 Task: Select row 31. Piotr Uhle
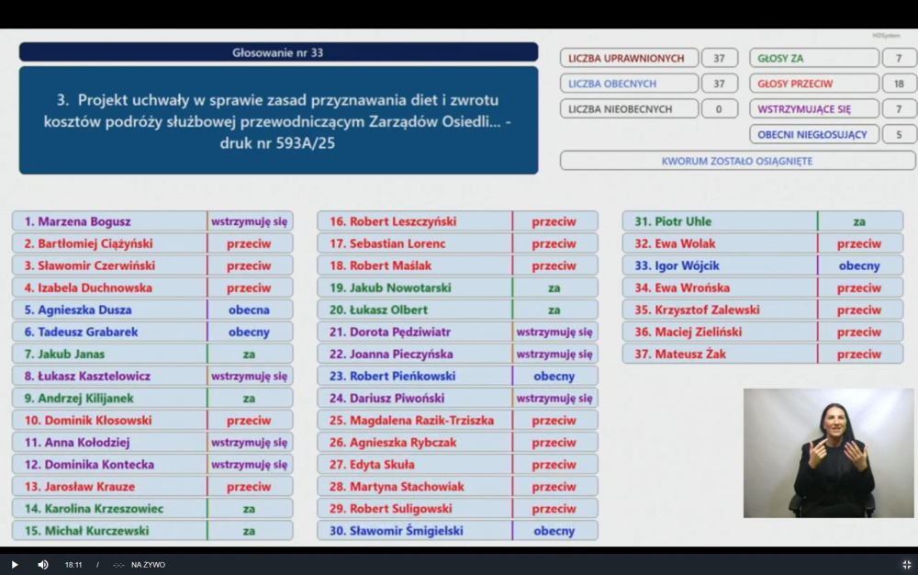(x=763, y=221)
